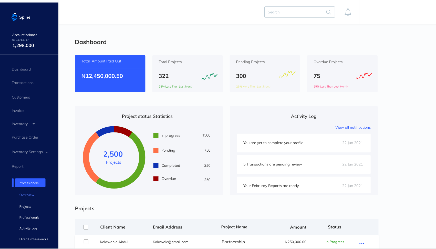436x249 pixels.
Task: Click the green In progress legend swatch
Action: pos(156,135)
